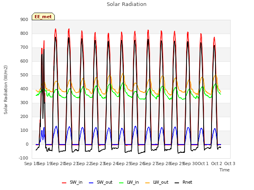Click the 800 y-axis tick value
The image size is (254, 190).
(x=24, y=33)
